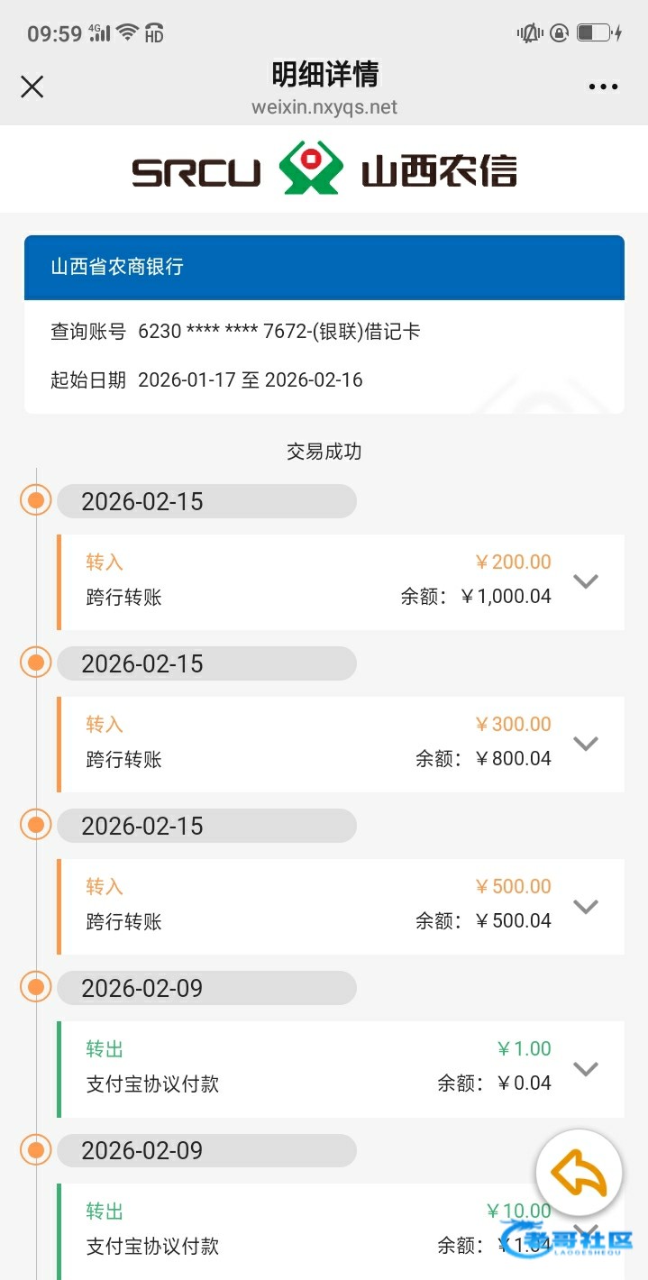648x1280 pixels.
Task: Expand the ¥200.00 转入 transaction details
Action: click(586, 581)
